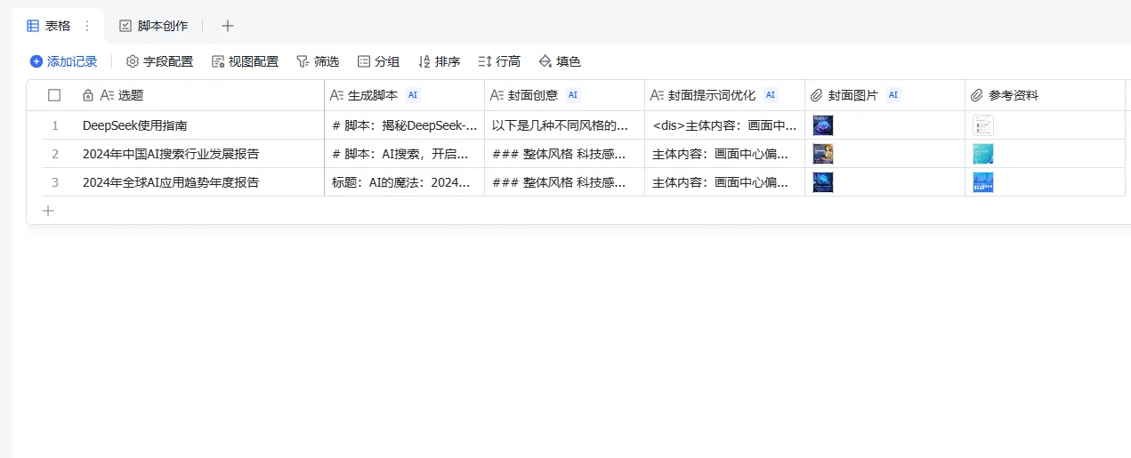Click the 生成脚本 column header

[x=405, y=95]
